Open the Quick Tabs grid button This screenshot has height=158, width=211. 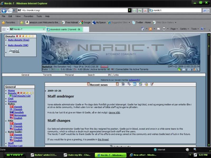point(4,29)
